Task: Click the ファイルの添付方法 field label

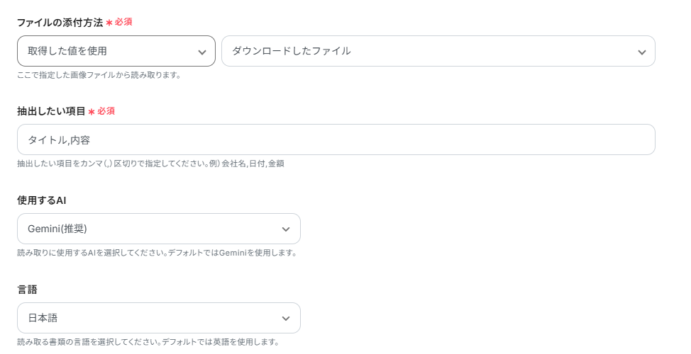Action: coord(60,22)
